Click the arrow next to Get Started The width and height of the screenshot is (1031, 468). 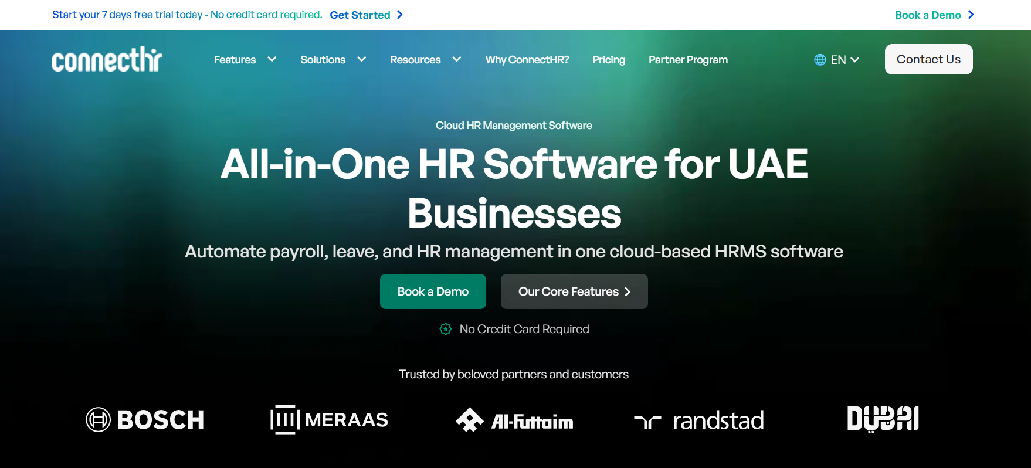[400, 15]
